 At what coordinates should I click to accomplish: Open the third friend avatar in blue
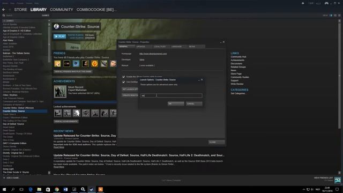click(76, 63)
